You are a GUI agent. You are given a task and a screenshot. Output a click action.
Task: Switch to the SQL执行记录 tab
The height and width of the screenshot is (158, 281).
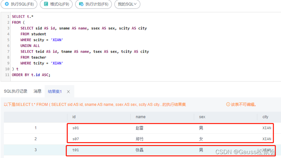(x=16, y=91)
